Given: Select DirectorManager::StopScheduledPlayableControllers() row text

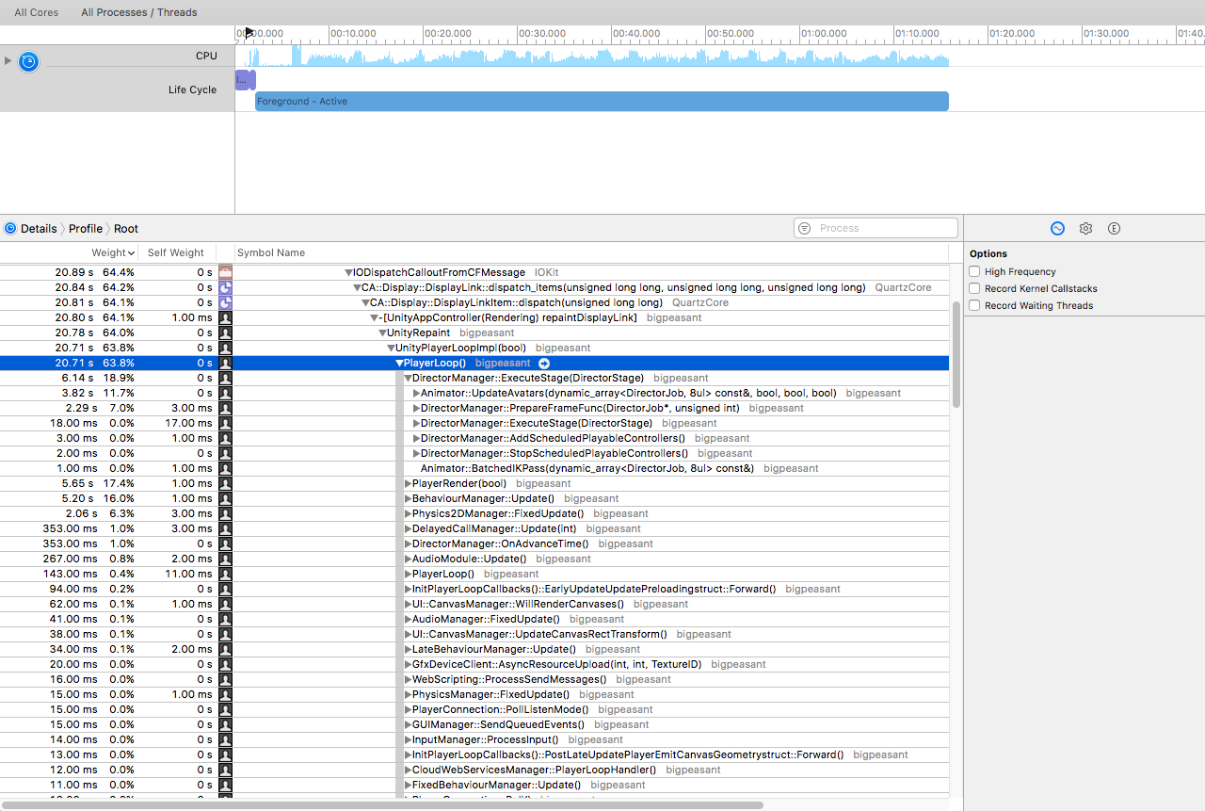Looking at the screenshot, I should coord(554,453).
